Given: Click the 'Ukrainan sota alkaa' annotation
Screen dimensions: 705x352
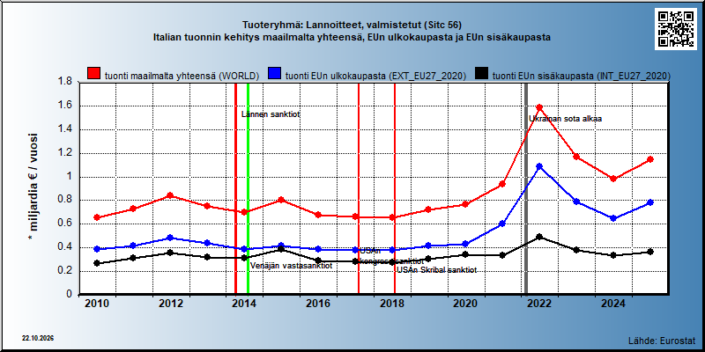Looking at the screenshot, I should [565, 119].
